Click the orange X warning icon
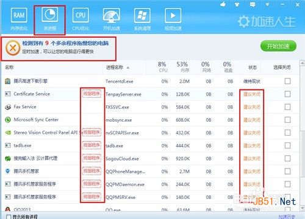 pyautogui.click(x=13, y=48)
